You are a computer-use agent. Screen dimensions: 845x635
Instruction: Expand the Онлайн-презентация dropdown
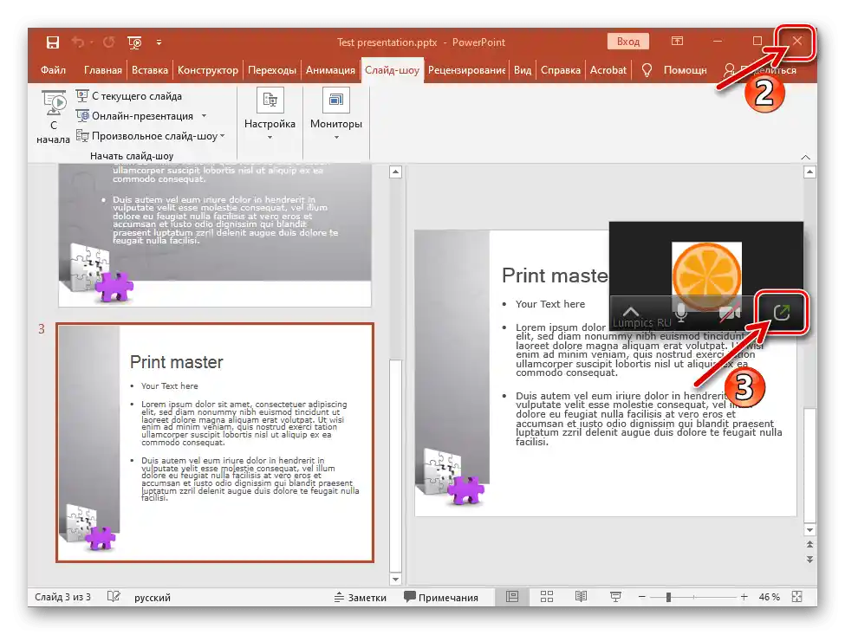click(x=204, y=116)
